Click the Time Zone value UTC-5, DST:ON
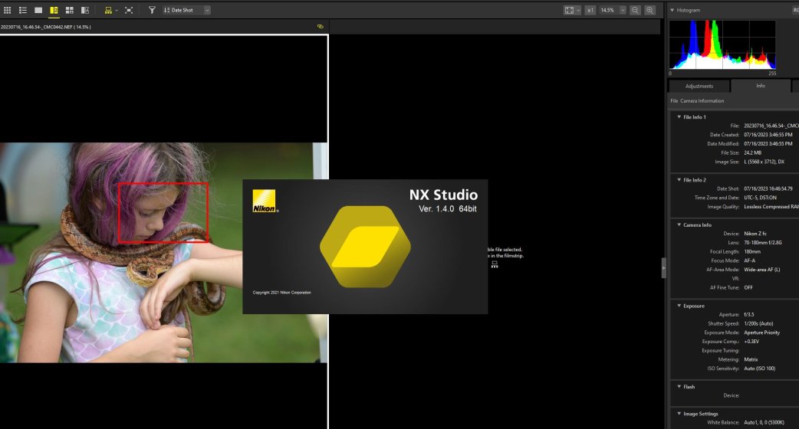This screenshot has height=429, width=799. [x=760, y=198]
